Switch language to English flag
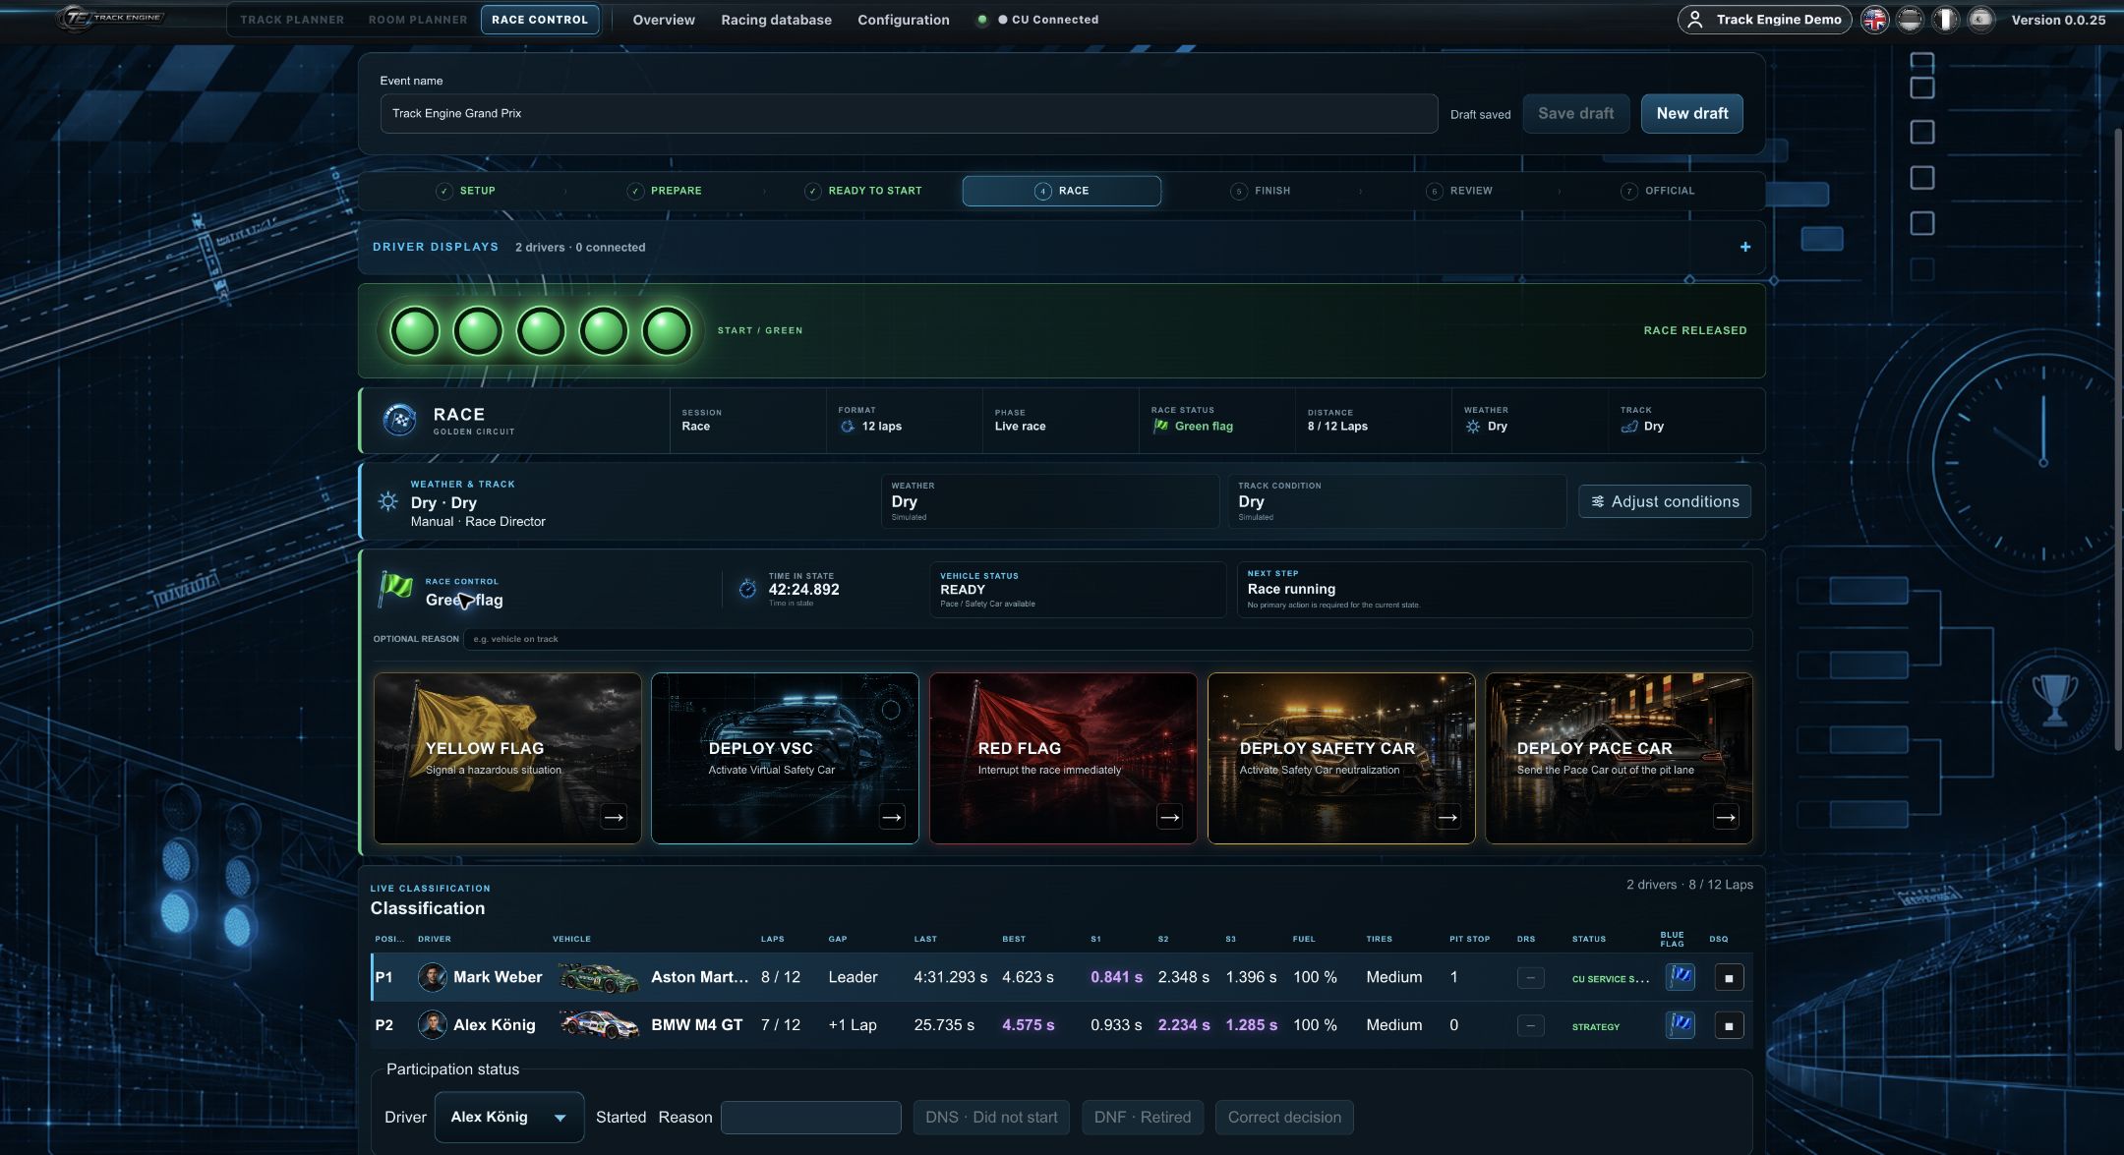 pos(1875,20)
